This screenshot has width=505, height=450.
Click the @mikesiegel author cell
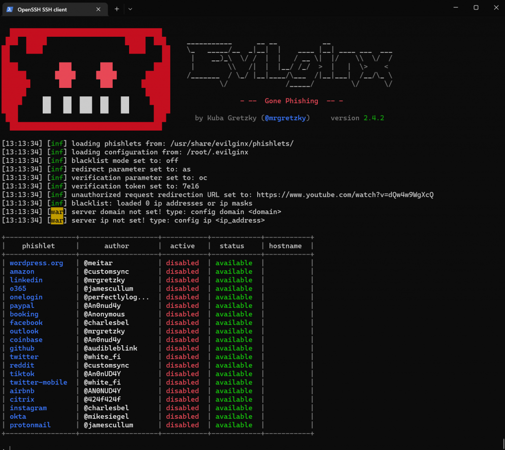tap(106, 417)
